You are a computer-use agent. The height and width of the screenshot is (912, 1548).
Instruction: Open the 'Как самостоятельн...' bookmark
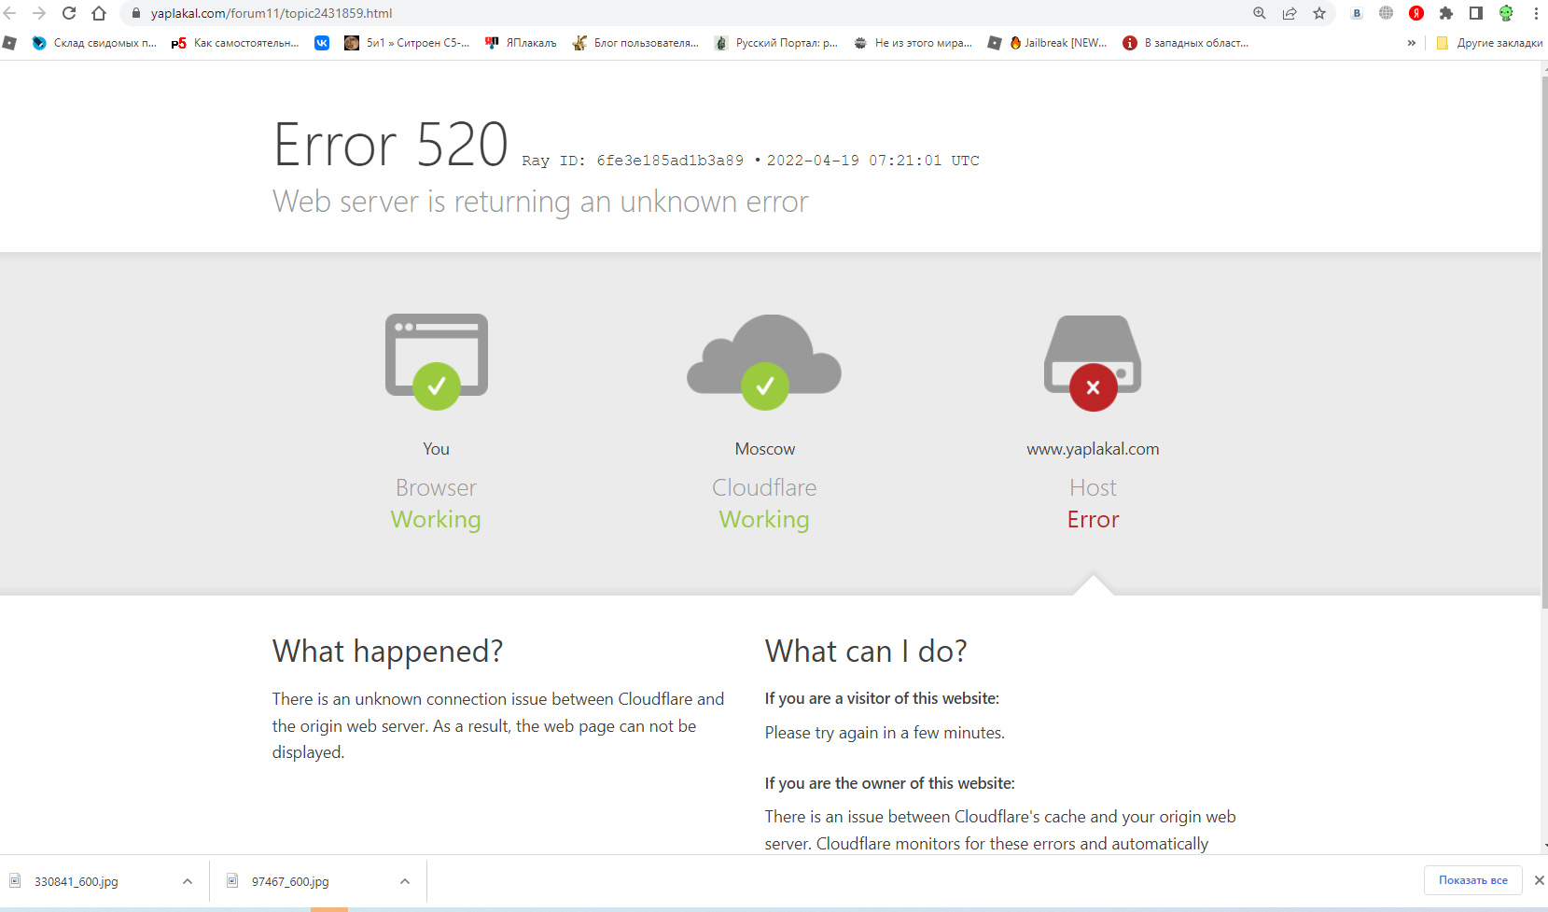click(x=235, y=43)
